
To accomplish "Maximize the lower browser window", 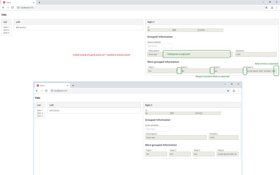I will coord(232,84).
